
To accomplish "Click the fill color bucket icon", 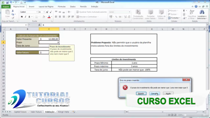I will point(44,17).
